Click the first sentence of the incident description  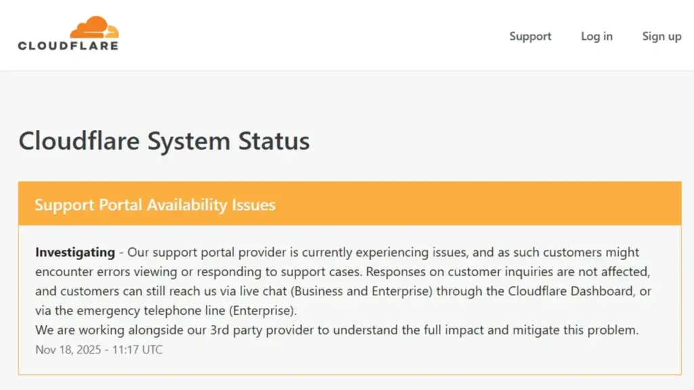(x=339, y=252)
